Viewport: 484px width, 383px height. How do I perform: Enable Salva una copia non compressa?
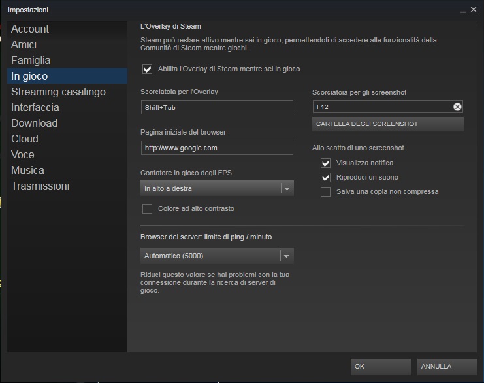325,191
